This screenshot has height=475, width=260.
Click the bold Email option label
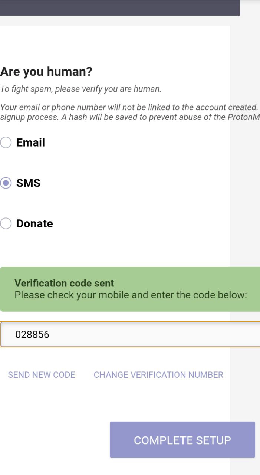[x=30, y=143]
